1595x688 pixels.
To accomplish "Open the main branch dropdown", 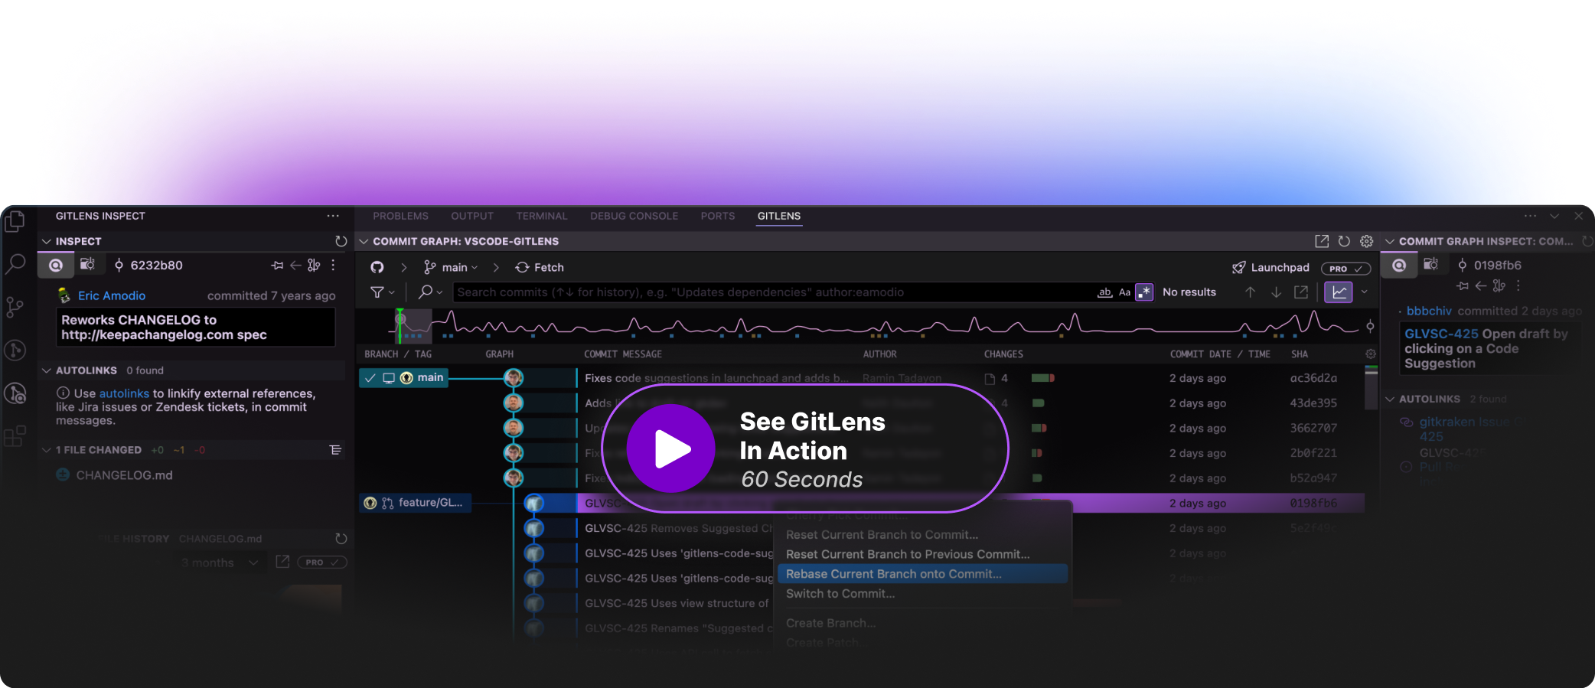I will [x=452, y=267].
